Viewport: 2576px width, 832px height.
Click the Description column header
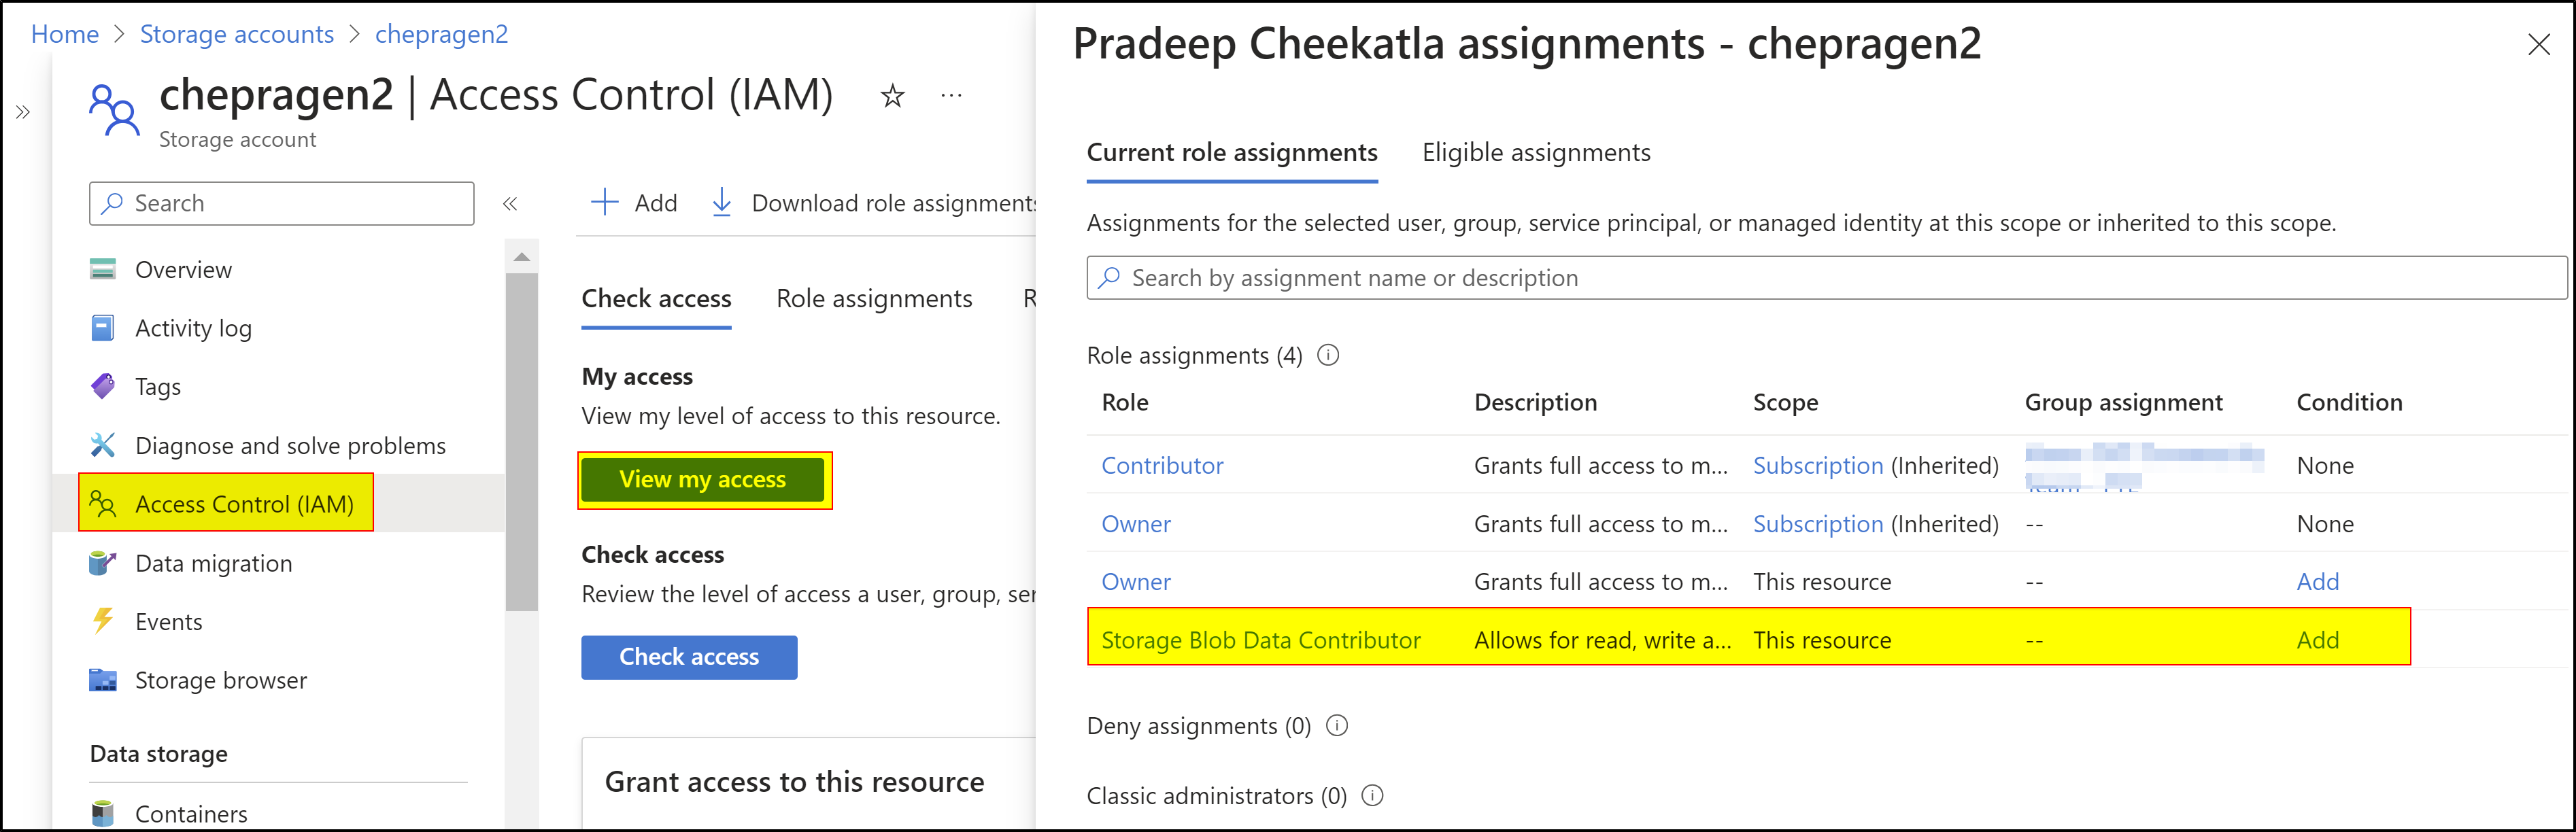coord(1535,402)
